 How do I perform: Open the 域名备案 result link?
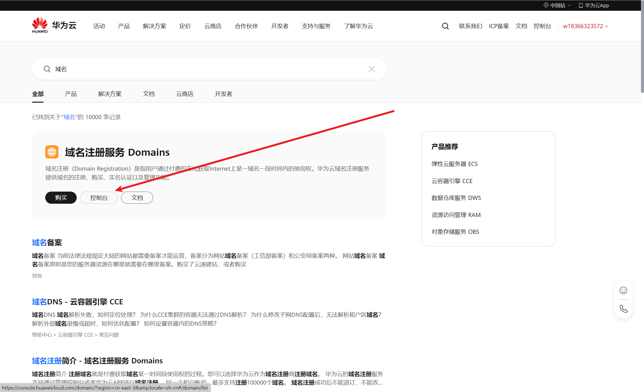coord(47,243)
